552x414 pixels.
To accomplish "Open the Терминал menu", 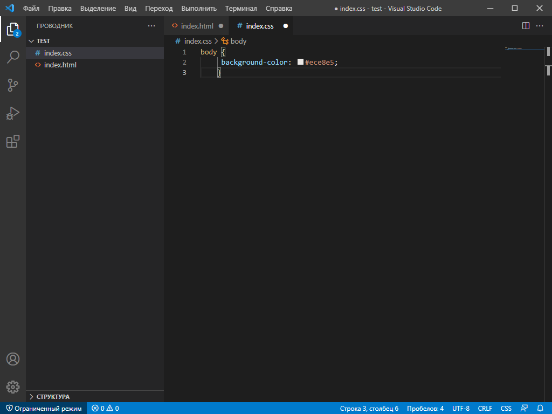I will point(241,9).
